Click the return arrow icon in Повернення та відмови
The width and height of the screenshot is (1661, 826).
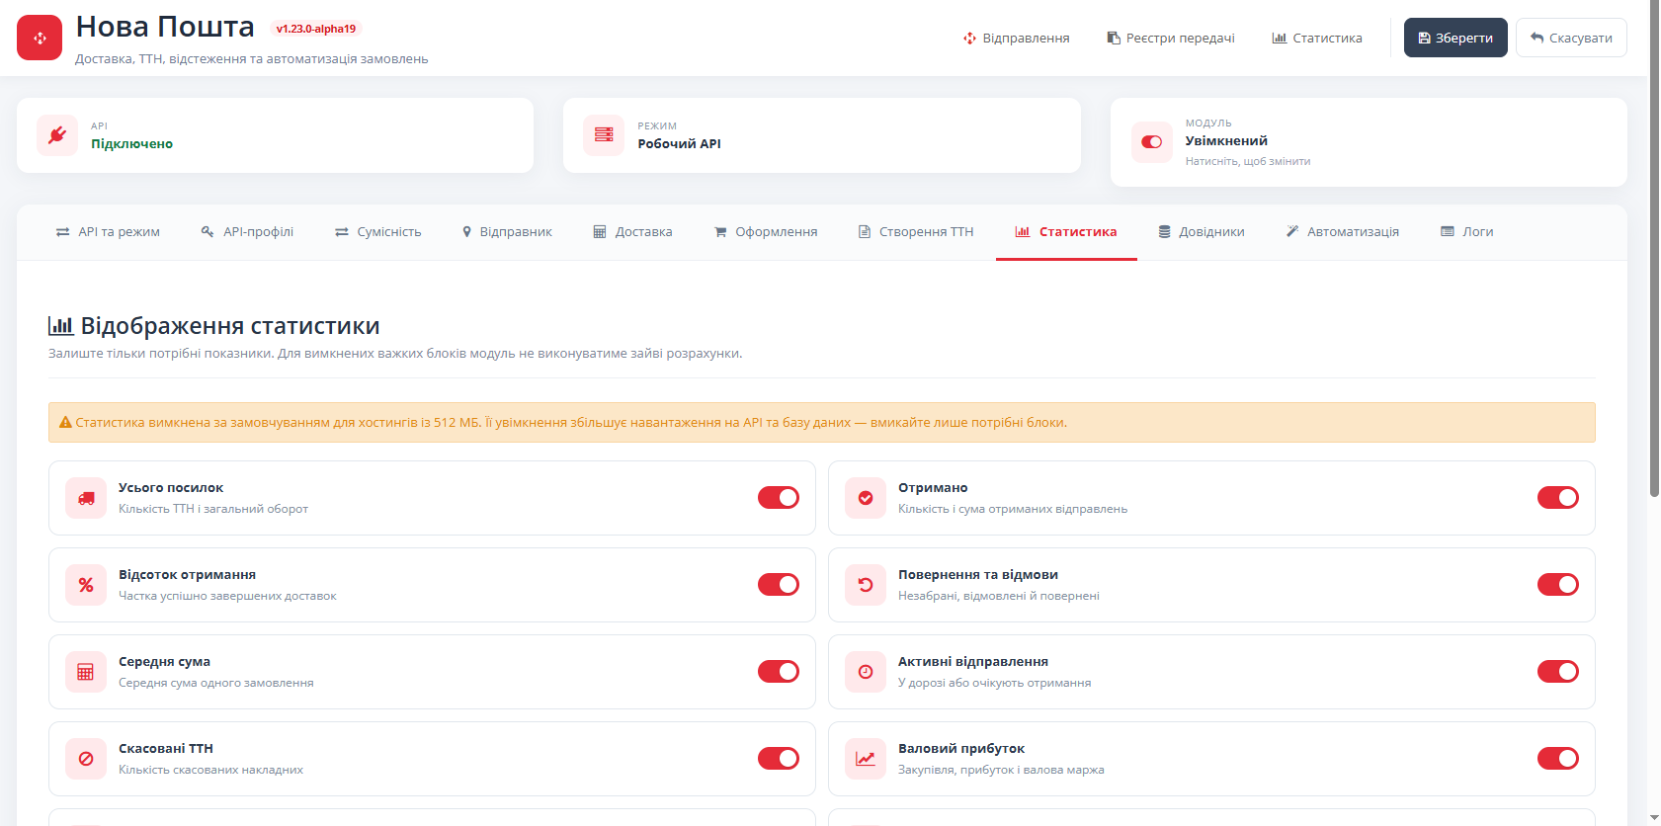coord(866,585)
